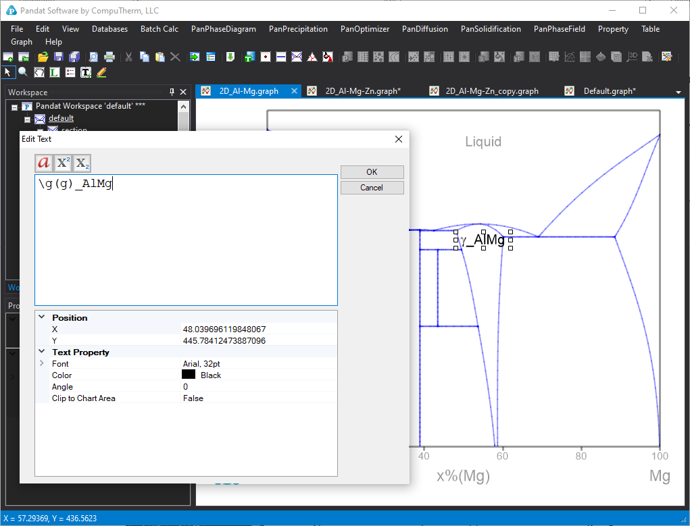The image size is (690, 526).
Task: Collapse the Position property group
Action: [42, 317]
